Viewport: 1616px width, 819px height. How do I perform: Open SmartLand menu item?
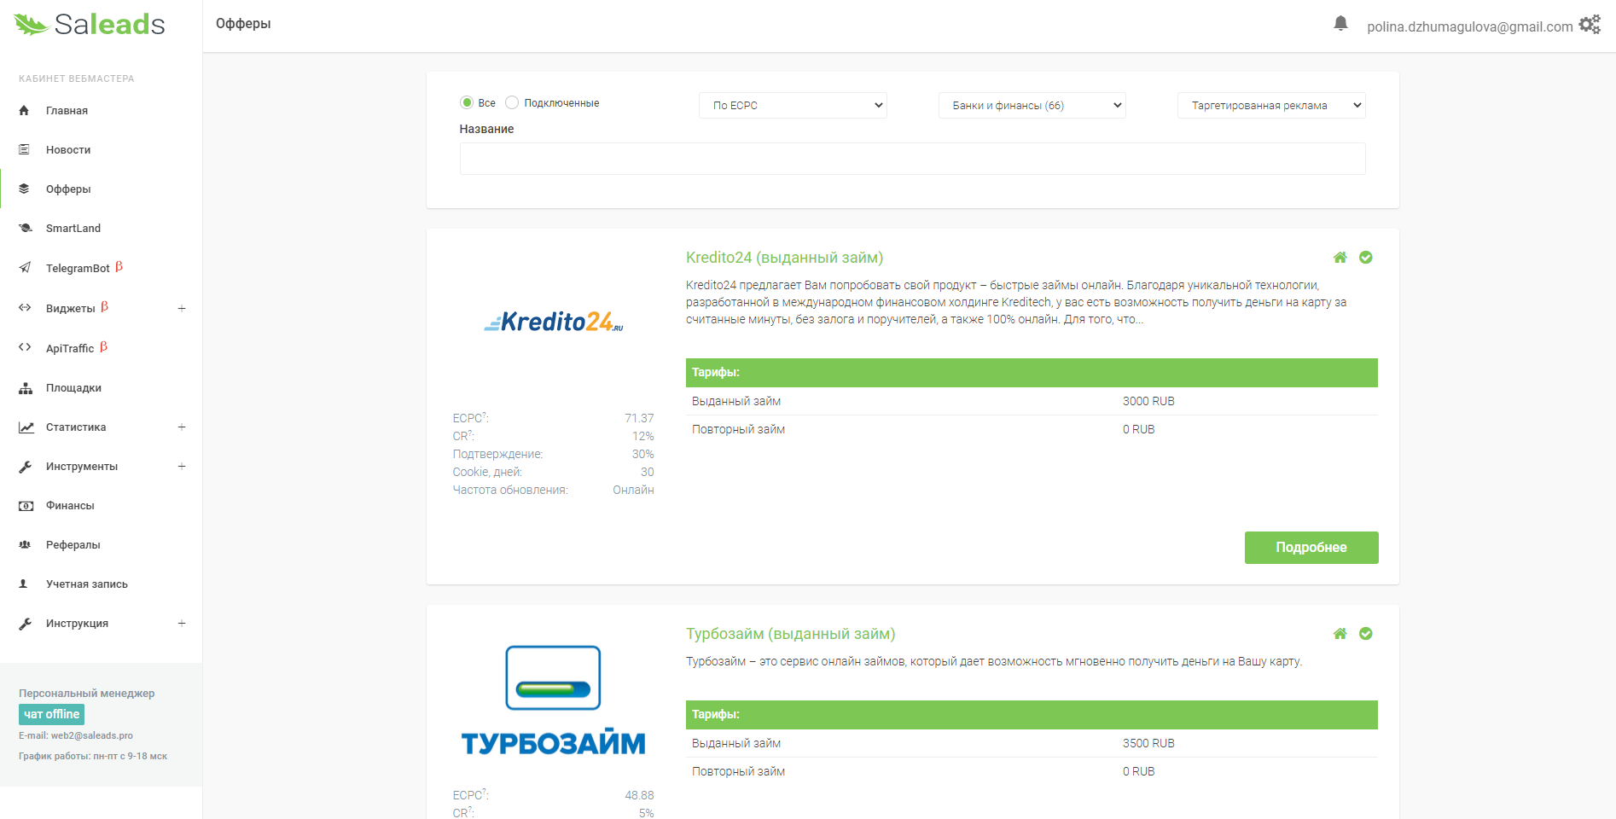coord(73,228)
